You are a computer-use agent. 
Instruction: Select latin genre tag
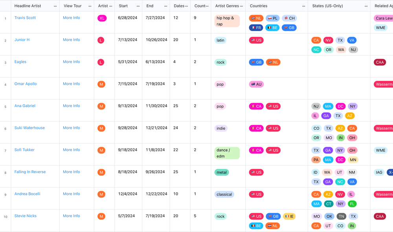pyautogui.click(x=220, y=40)
